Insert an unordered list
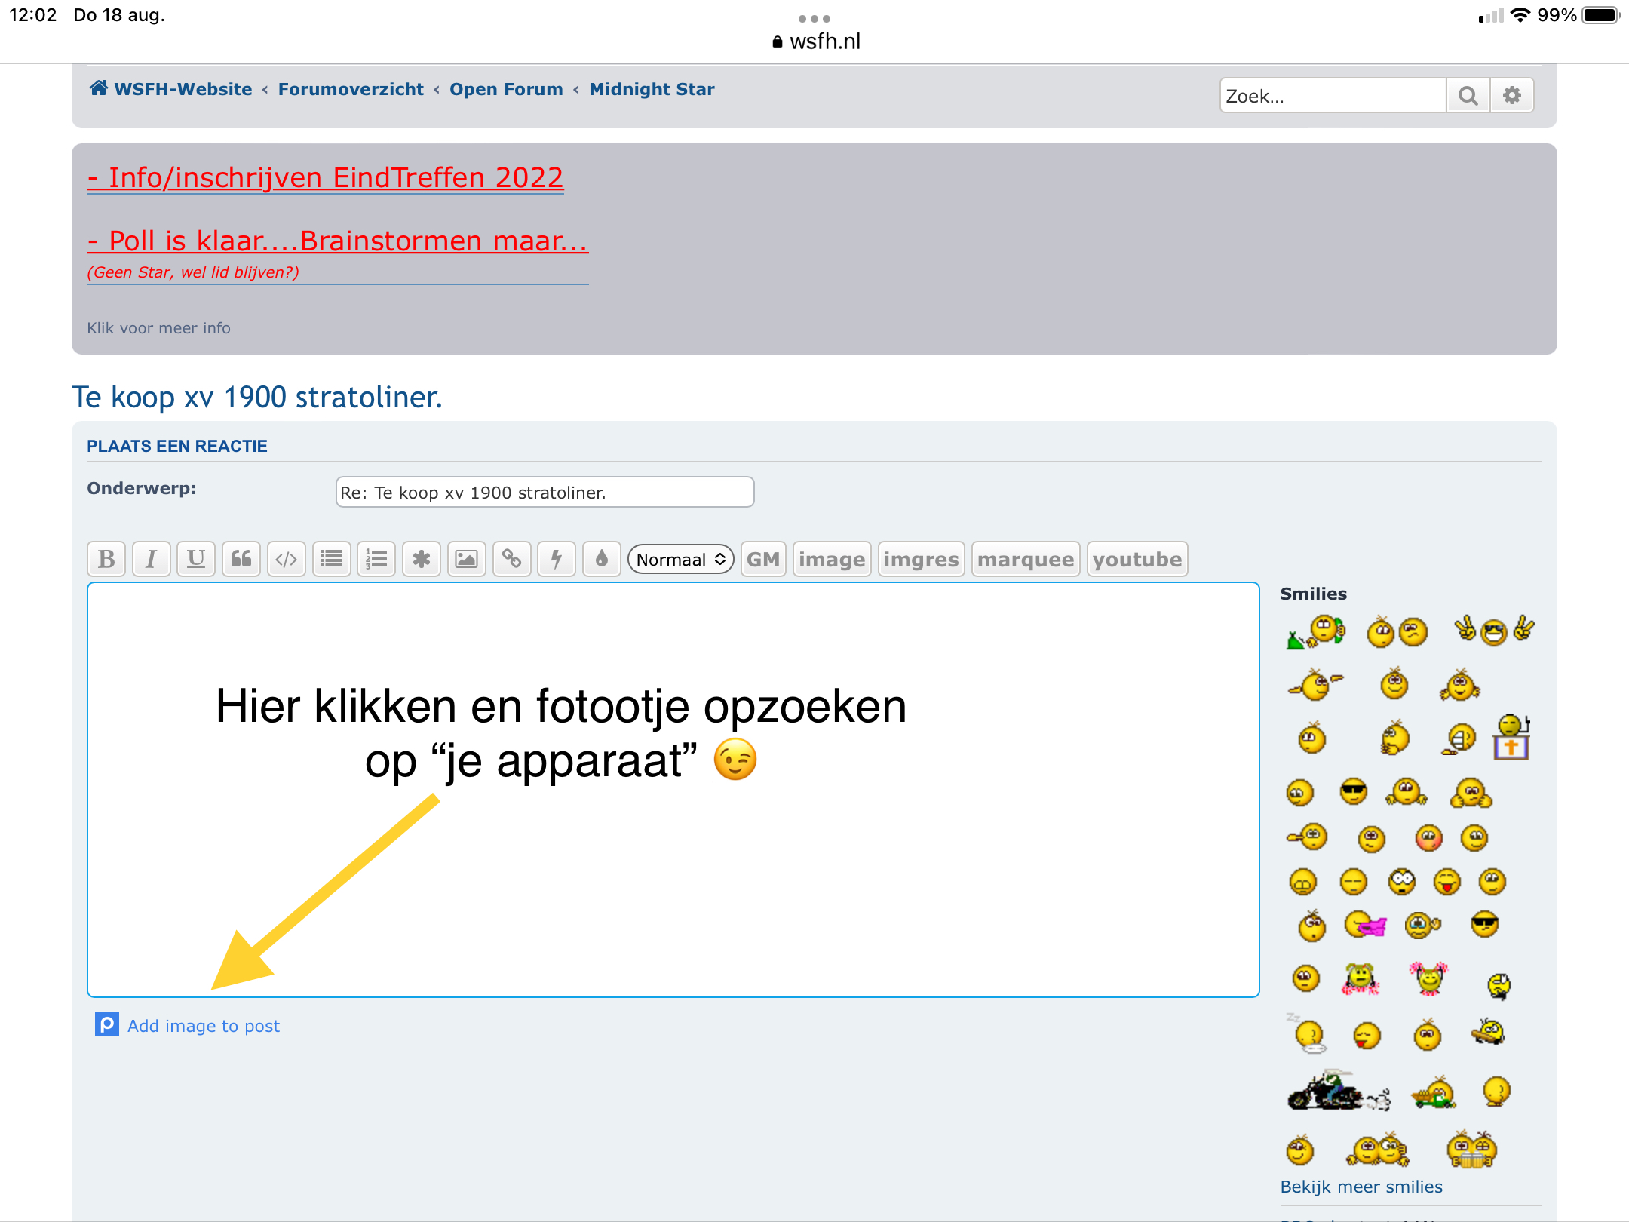1629x1222 pixels. click(x=331, y=559)
